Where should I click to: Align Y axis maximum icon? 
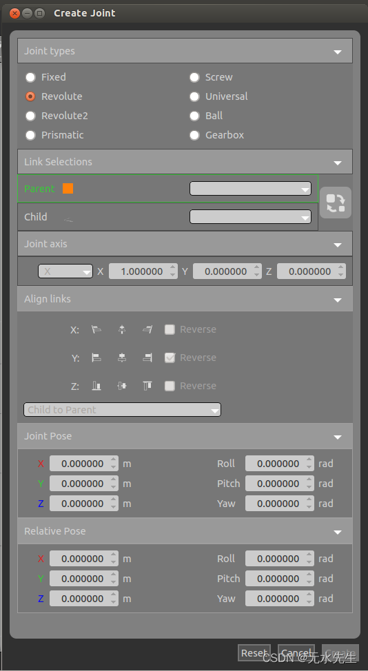pyautogui.click(x=147, y=358)
